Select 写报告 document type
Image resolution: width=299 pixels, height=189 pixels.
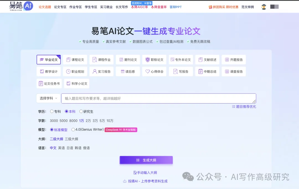tap(181, 71)
